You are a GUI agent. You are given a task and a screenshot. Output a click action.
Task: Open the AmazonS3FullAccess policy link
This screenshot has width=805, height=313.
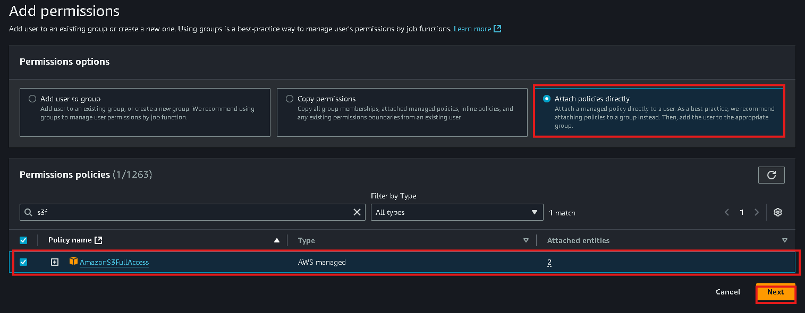point(114,262)
